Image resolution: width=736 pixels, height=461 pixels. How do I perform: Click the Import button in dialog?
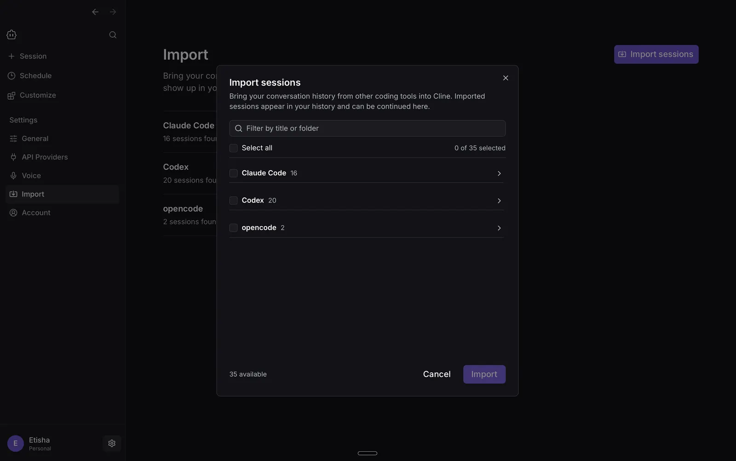click(484, 374)
